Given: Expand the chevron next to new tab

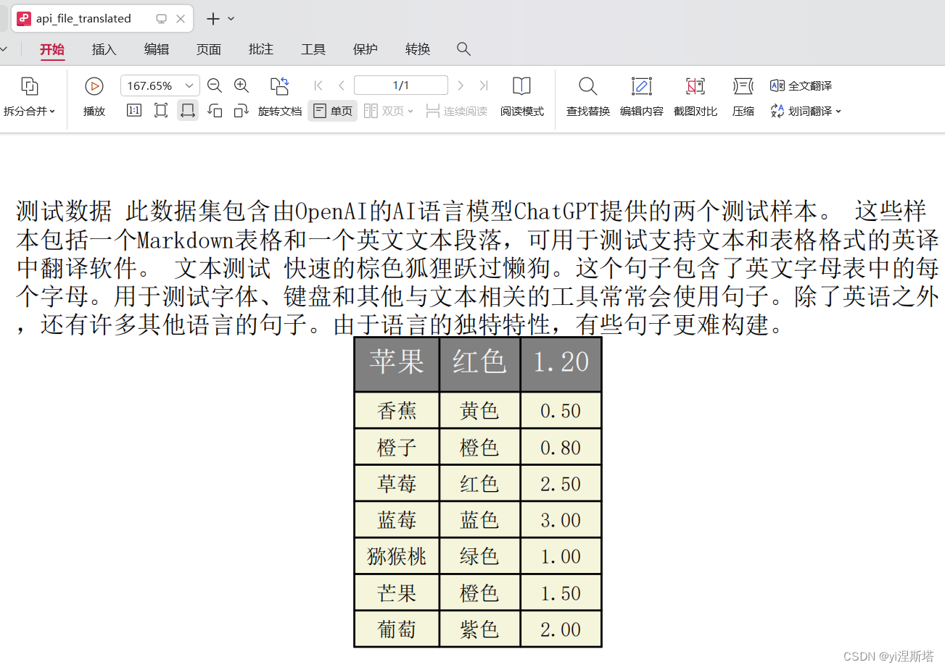Looking at the screenshot, I should click(231, 19).
